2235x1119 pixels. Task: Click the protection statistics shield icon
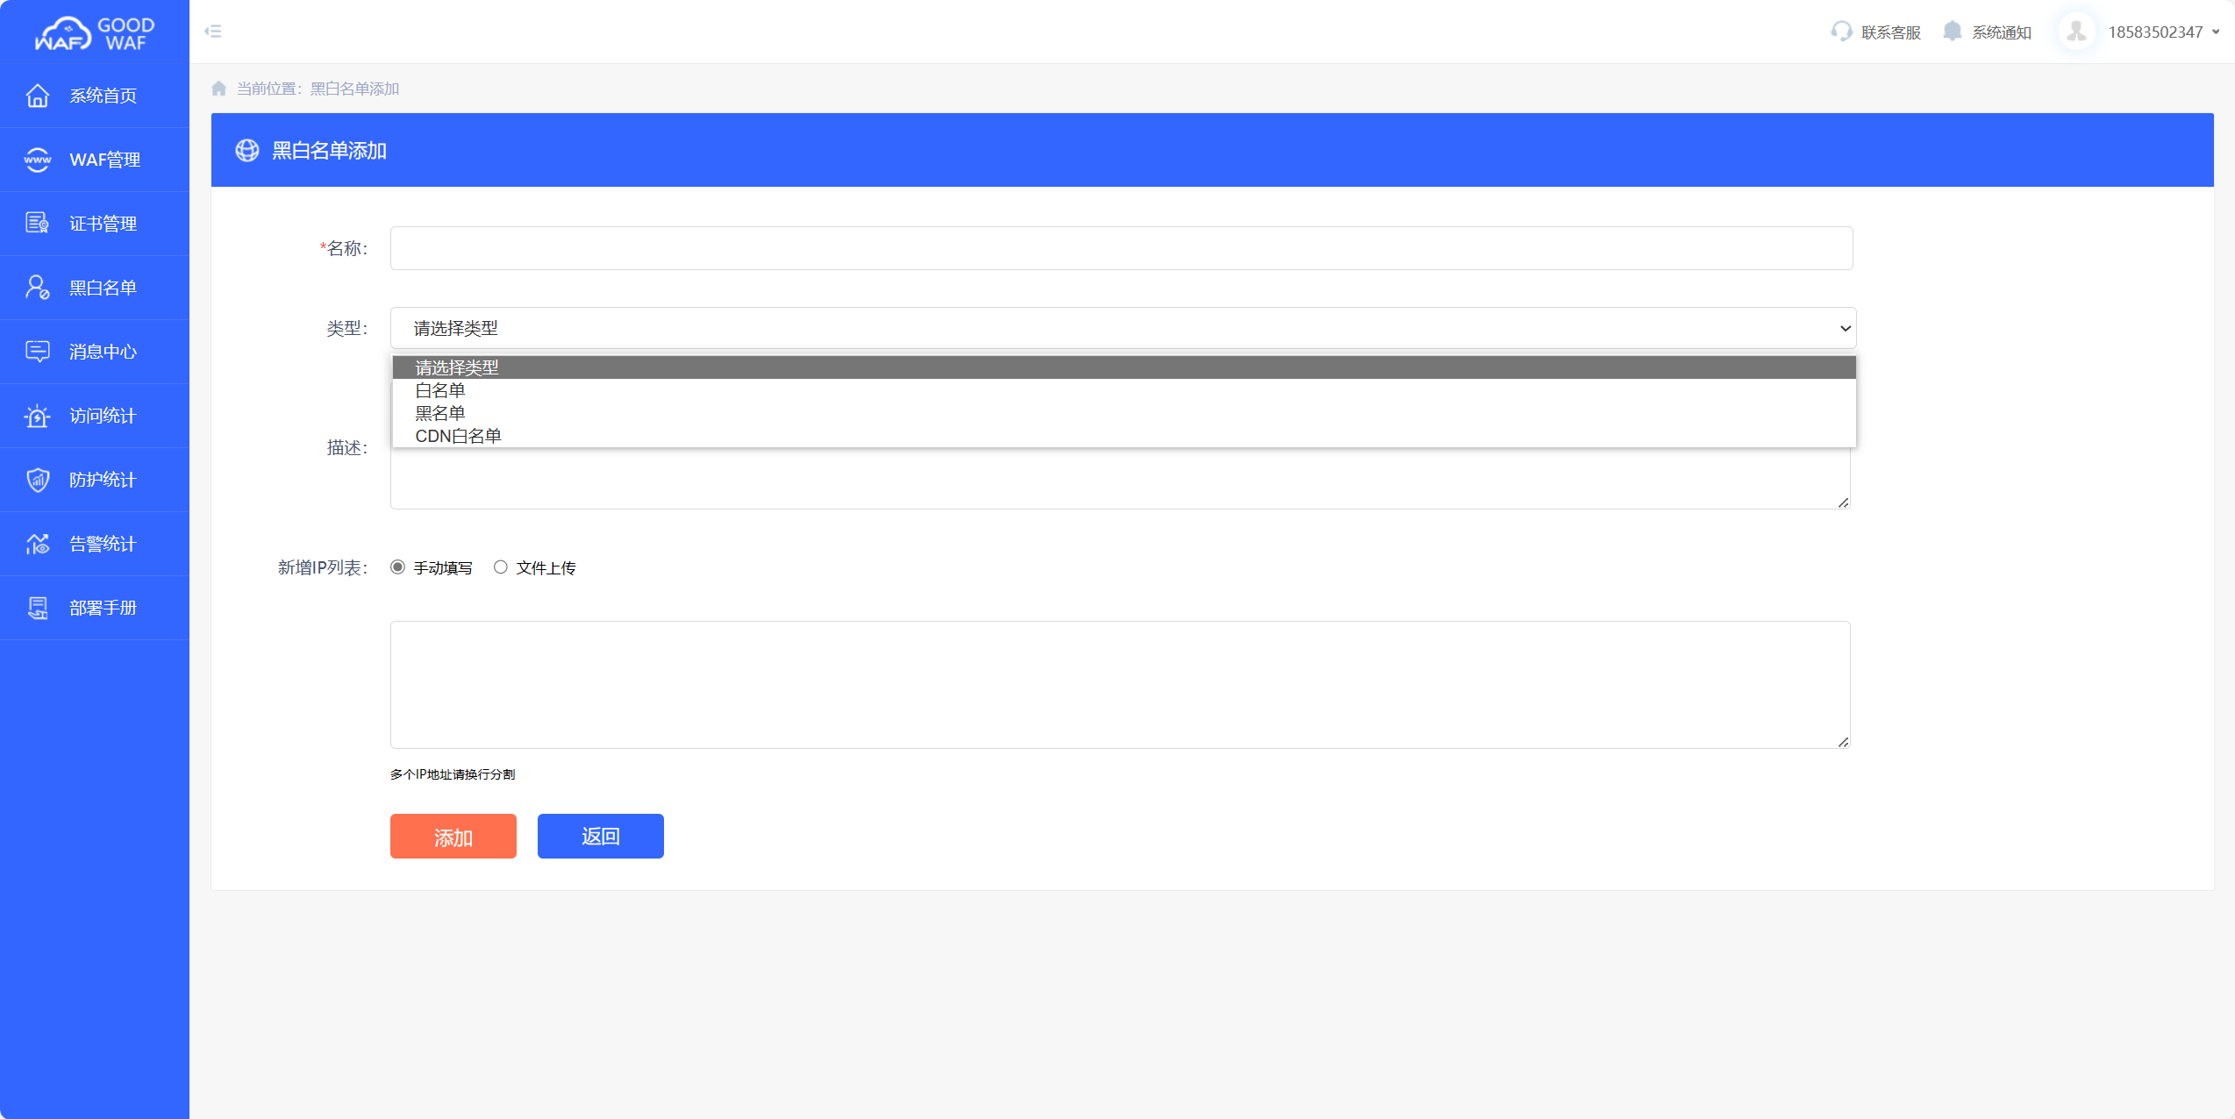[37, 480]
